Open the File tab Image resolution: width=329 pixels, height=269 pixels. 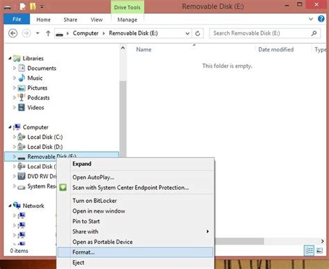pos(17,19)
